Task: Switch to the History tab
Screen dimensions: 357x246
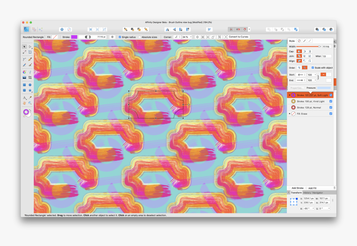Action: [307, 193]
